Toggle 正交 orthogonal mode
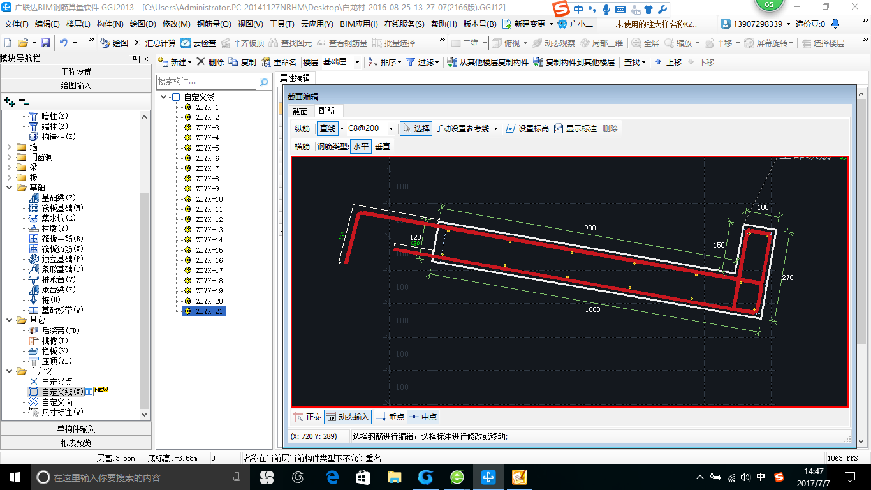871x490 pixels. click(x=307, y=417)
